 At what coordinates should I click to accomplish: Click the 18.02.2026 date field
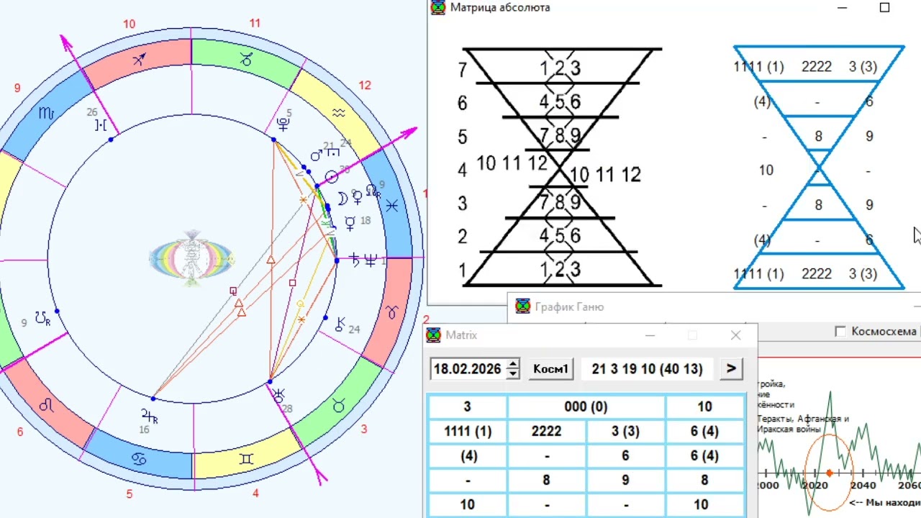click(x=468, y=369)
